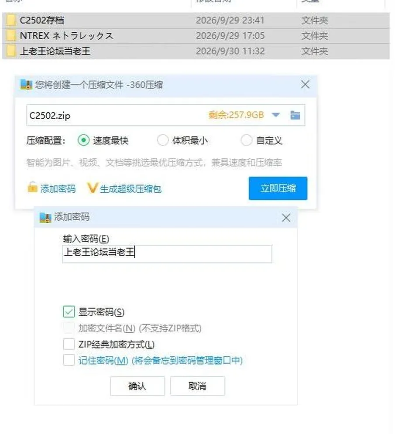Select the NTREX ネトラレックス folder icon
Image resolution: width=419 pixels, height=434 pixels.
(11, 36)
